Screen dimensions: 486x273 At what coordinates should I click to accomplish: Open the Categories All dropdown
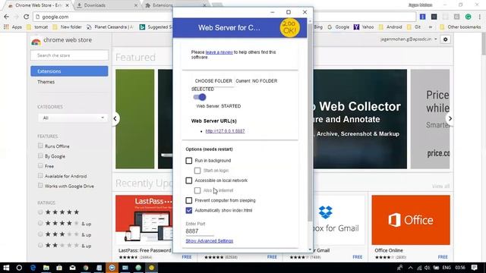[72, 118]
